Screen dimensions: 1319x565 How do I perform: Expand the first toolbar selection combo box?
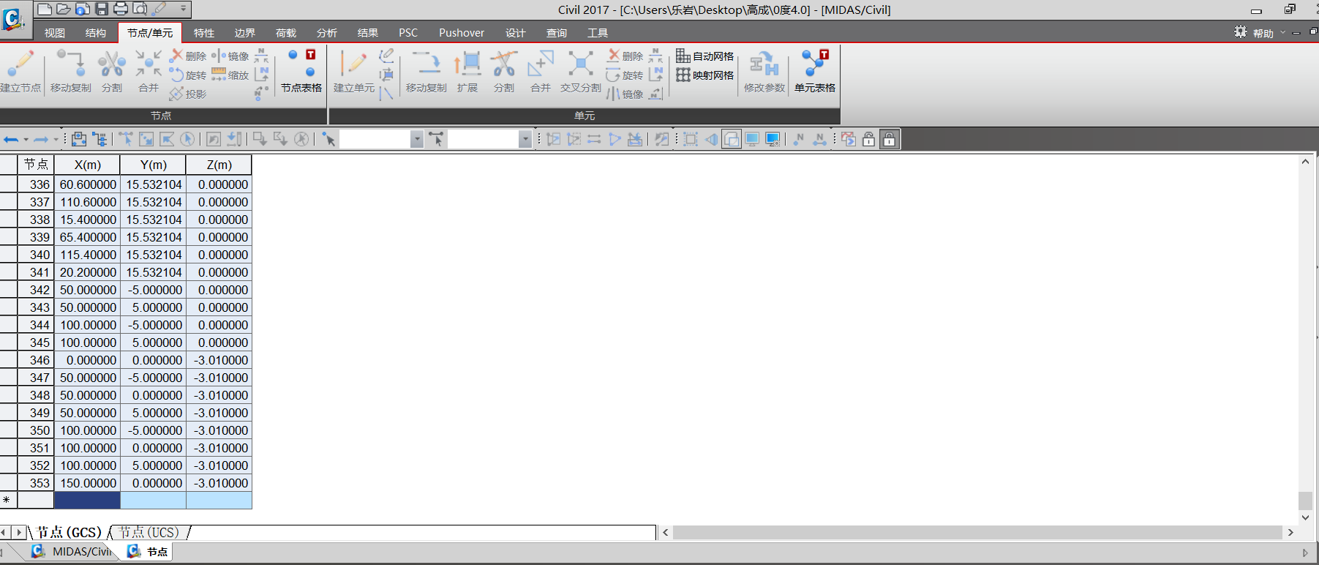416,139
